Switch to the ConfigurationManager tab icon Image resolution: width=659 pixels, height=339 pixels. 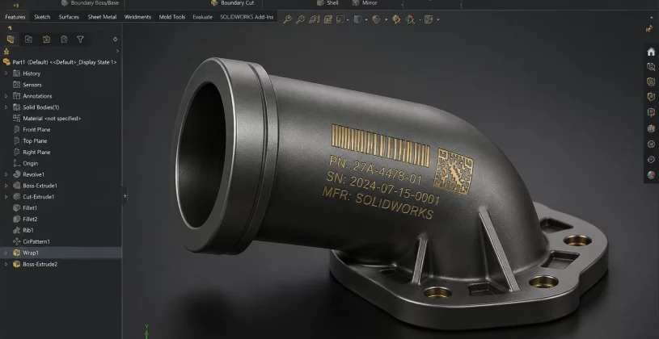tap(46, 39)
